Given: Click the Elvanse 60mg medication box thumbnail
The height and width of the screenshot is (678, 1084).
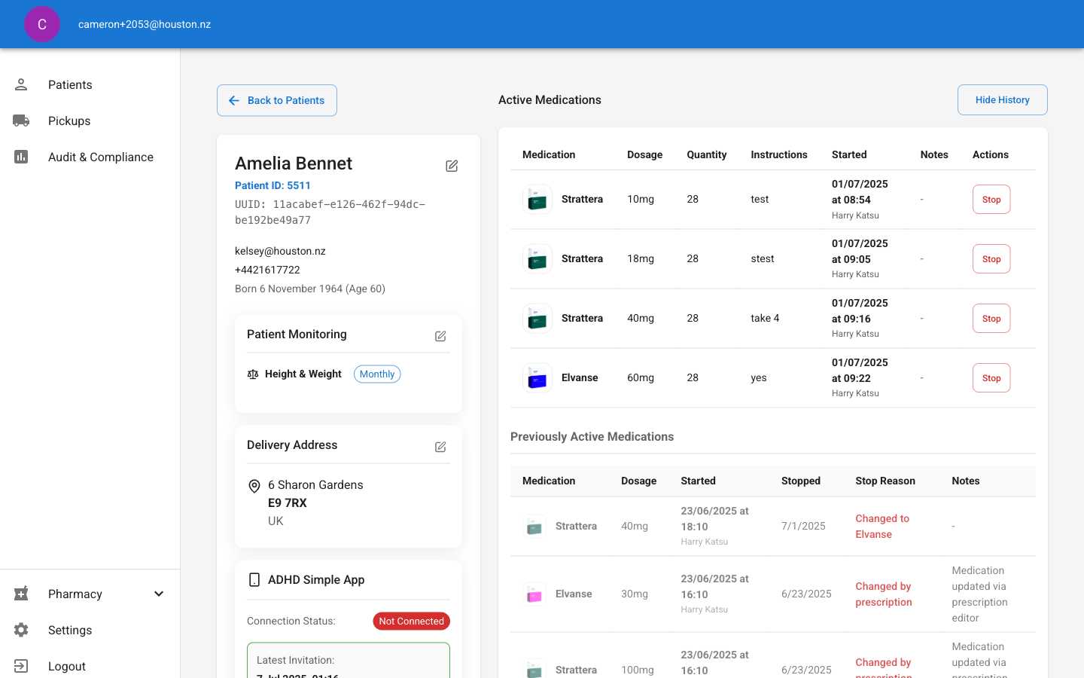Looking at the screenshot, I should click(x=537, y=378).
